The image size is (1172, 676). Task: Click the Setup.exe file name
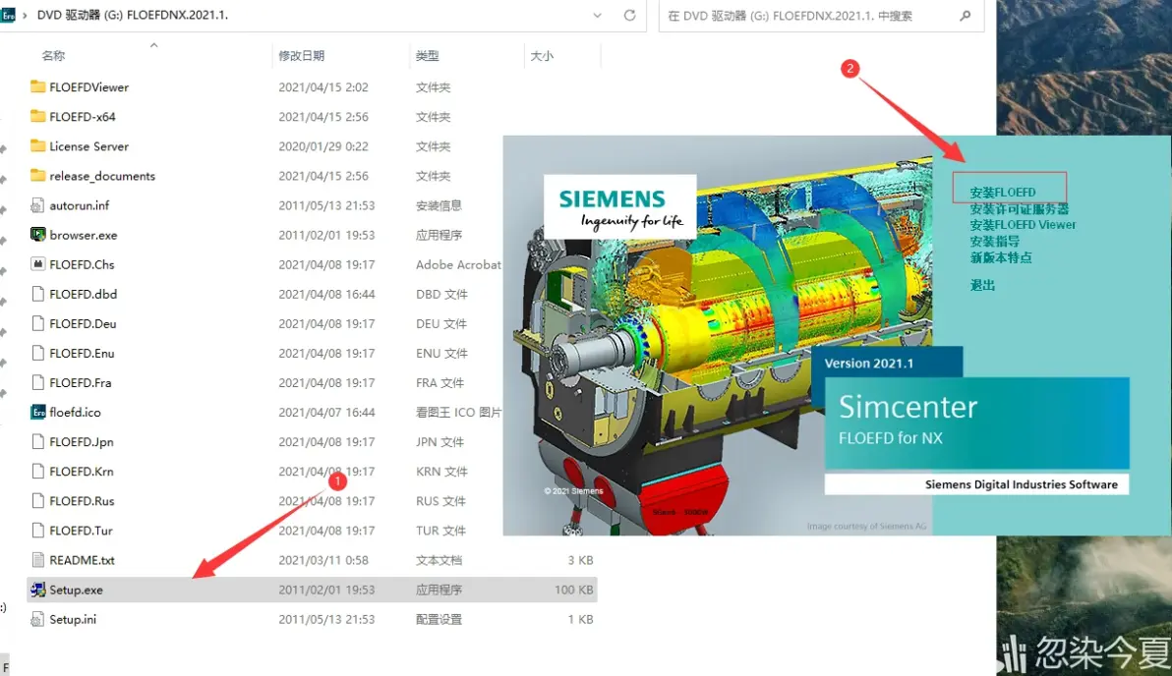coord(77,591)
